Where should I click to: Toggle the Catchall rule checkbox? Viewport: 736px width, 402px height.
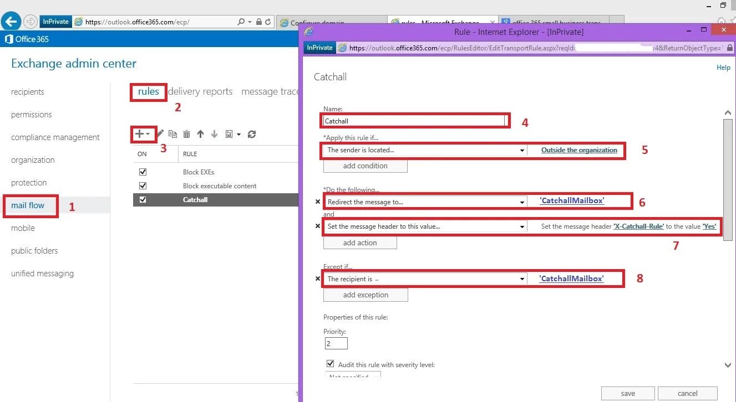pos(143,200)
